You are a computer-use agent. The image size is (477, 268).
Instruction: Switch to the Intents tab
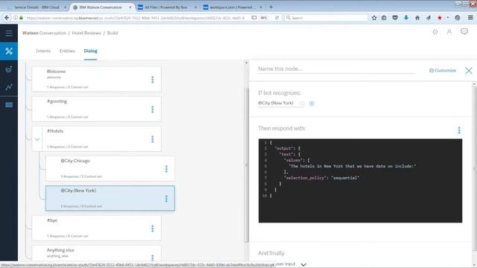pos(43,51)
